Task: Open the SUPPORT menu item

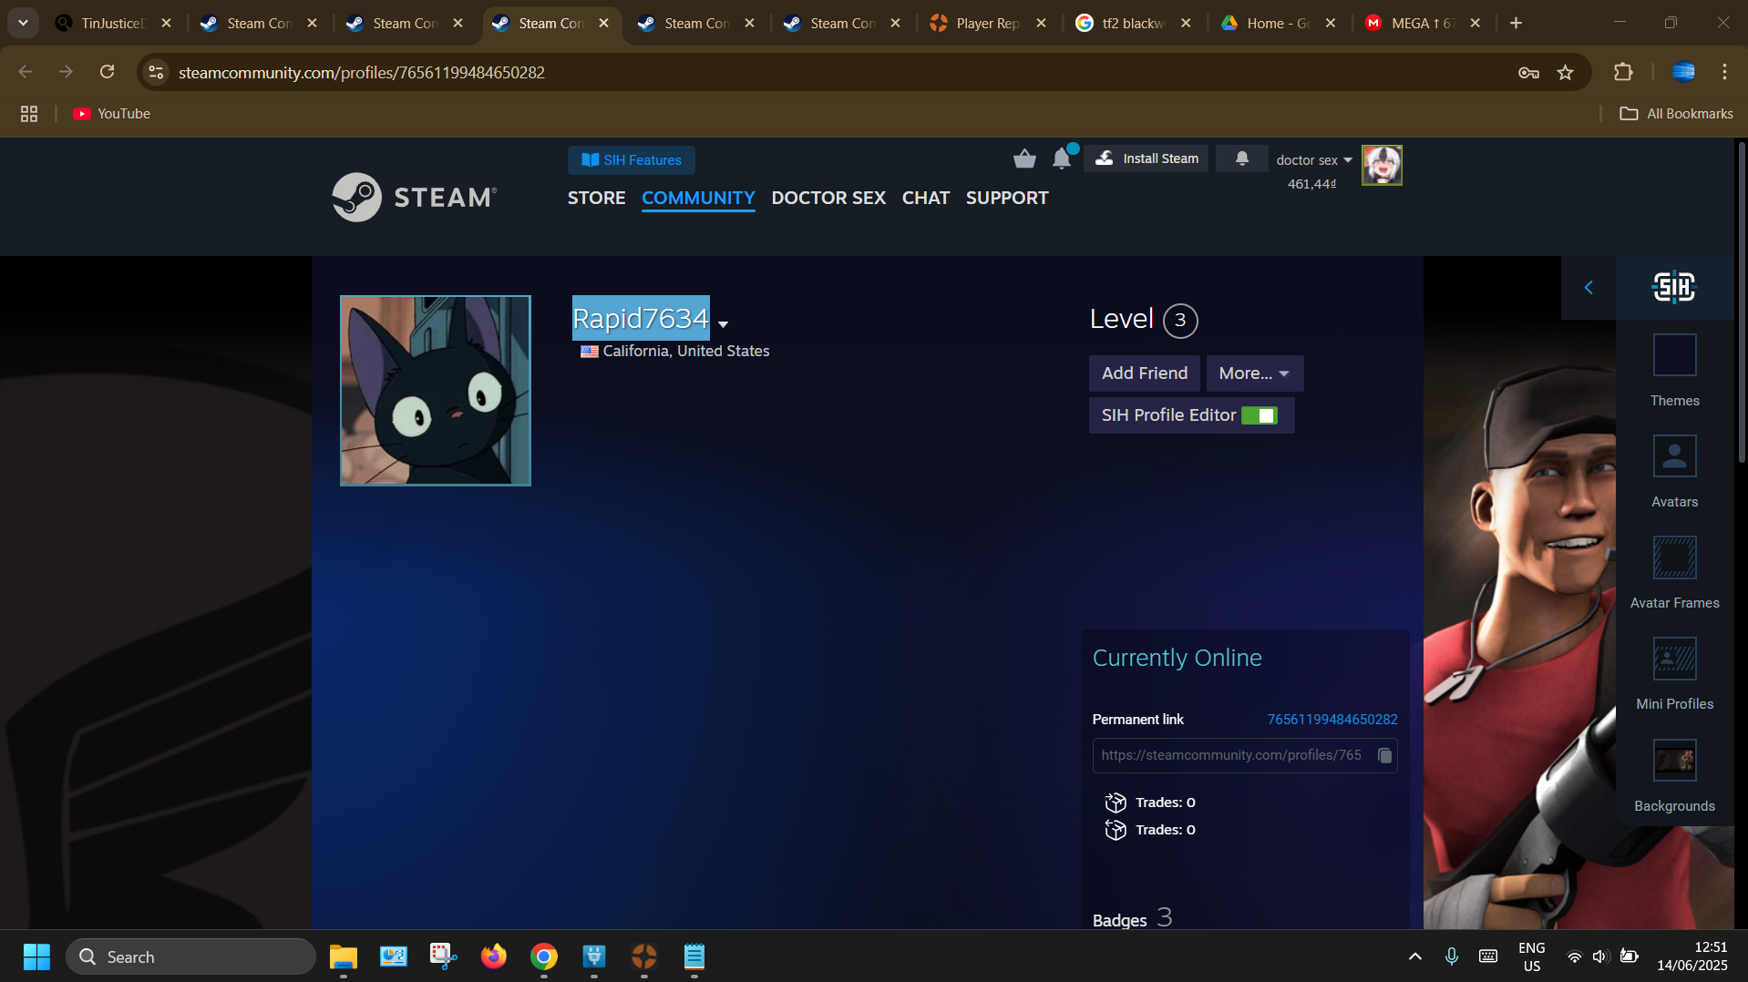Action: pos(1007,198)
